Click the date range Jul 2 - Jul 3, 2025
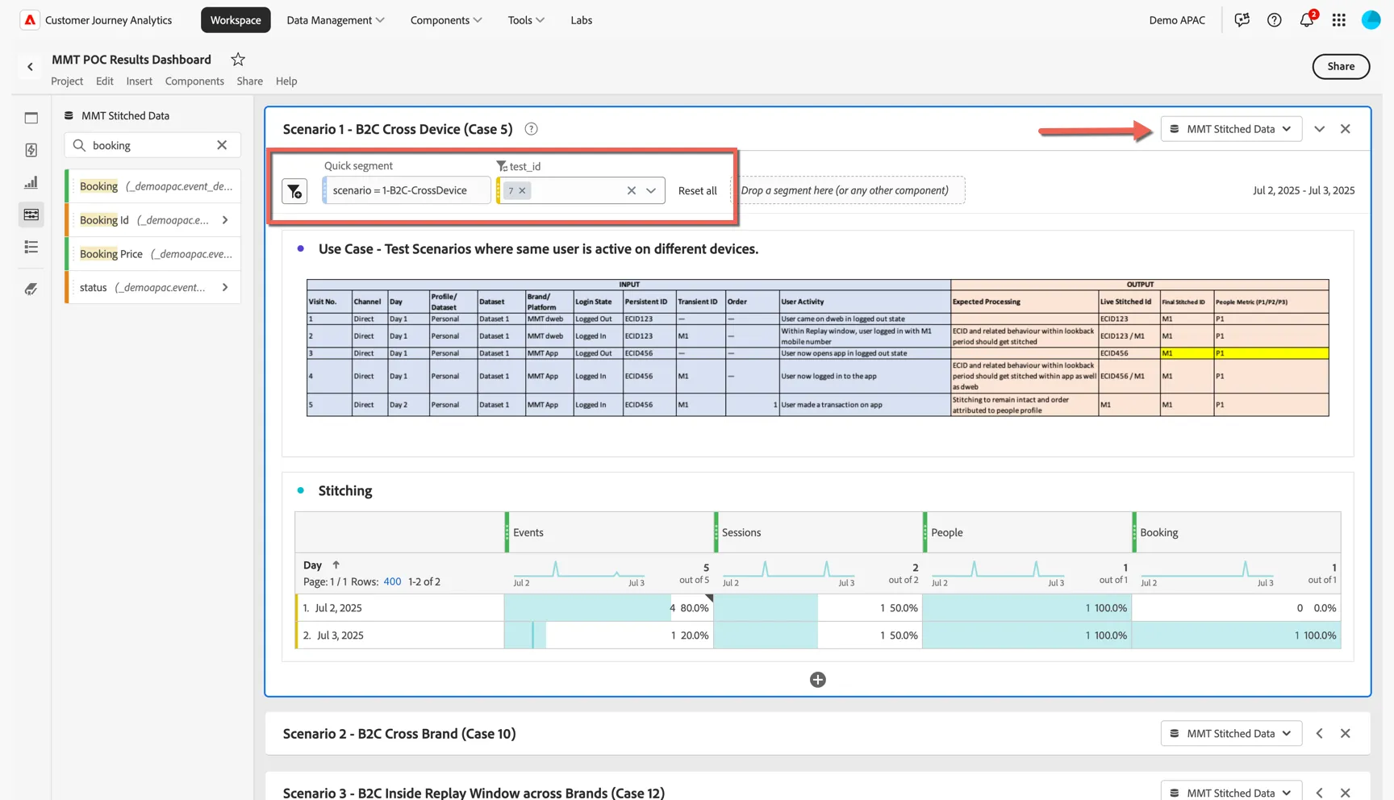Screen dimensions: 1394x800 click(1304, 191)
